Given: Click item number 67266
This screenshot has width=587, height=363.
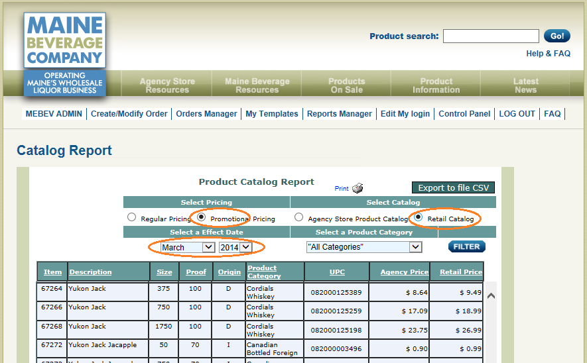Looking at the screenshot, I should coord(52,307).
